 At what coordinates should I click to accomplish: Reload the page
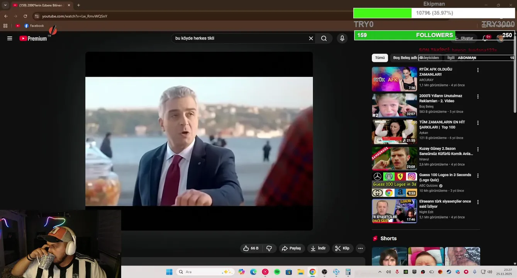coord(25,16)
